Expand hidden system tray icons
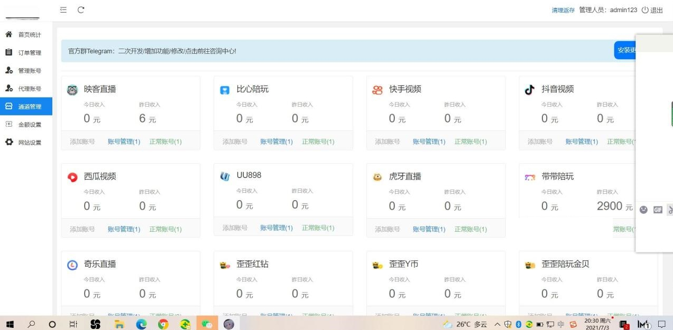Image resolution: width=673 pixels, height=330 pixels. [x=496, y=324]
